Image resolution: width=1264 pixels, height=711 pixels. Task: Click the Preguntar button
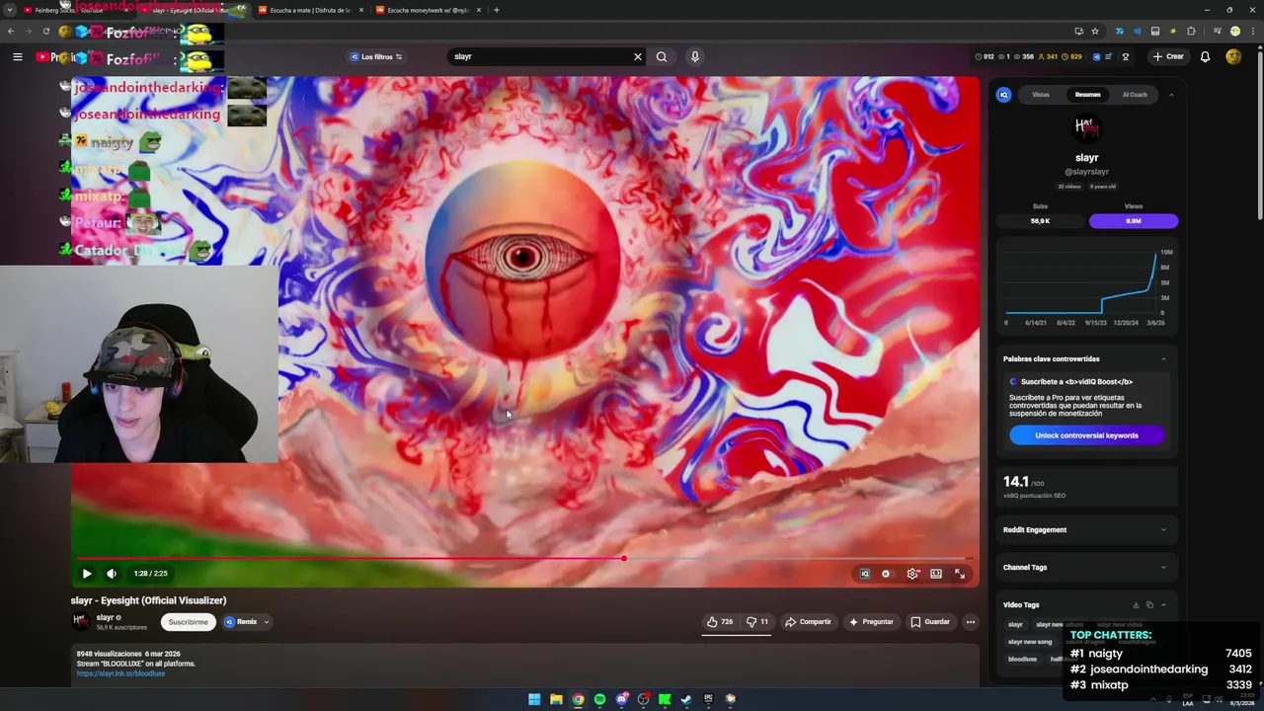click(871, 622)
